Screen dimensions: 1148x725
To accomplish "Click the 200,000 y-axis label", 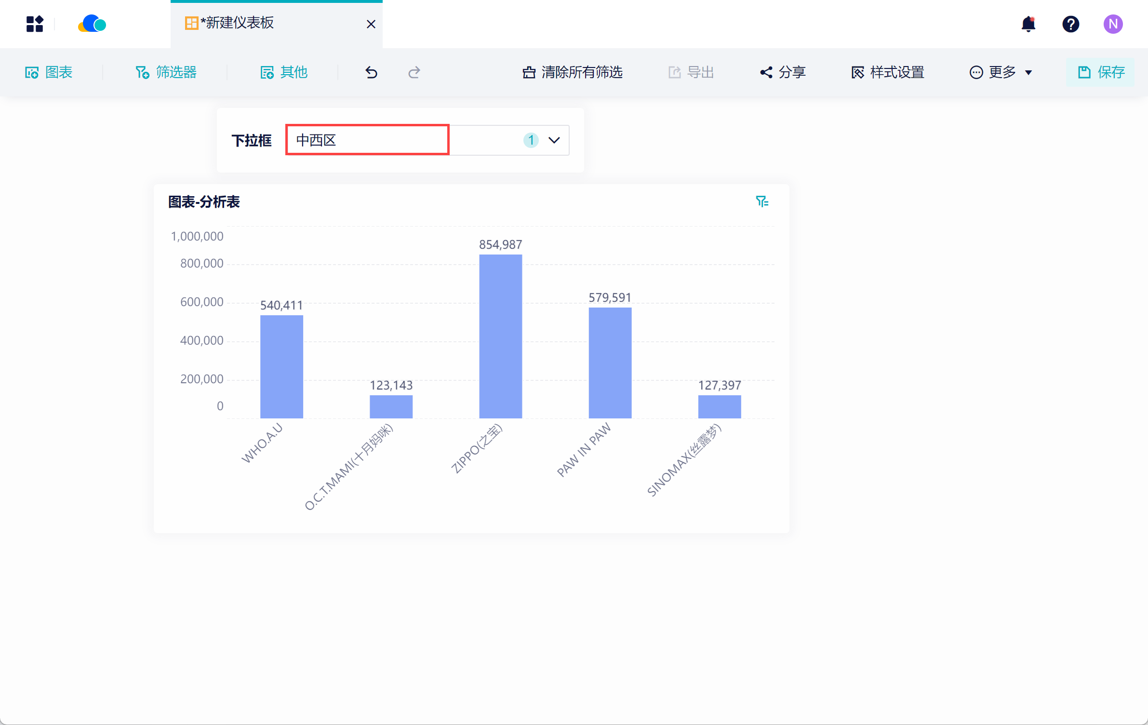I will 202,379.
